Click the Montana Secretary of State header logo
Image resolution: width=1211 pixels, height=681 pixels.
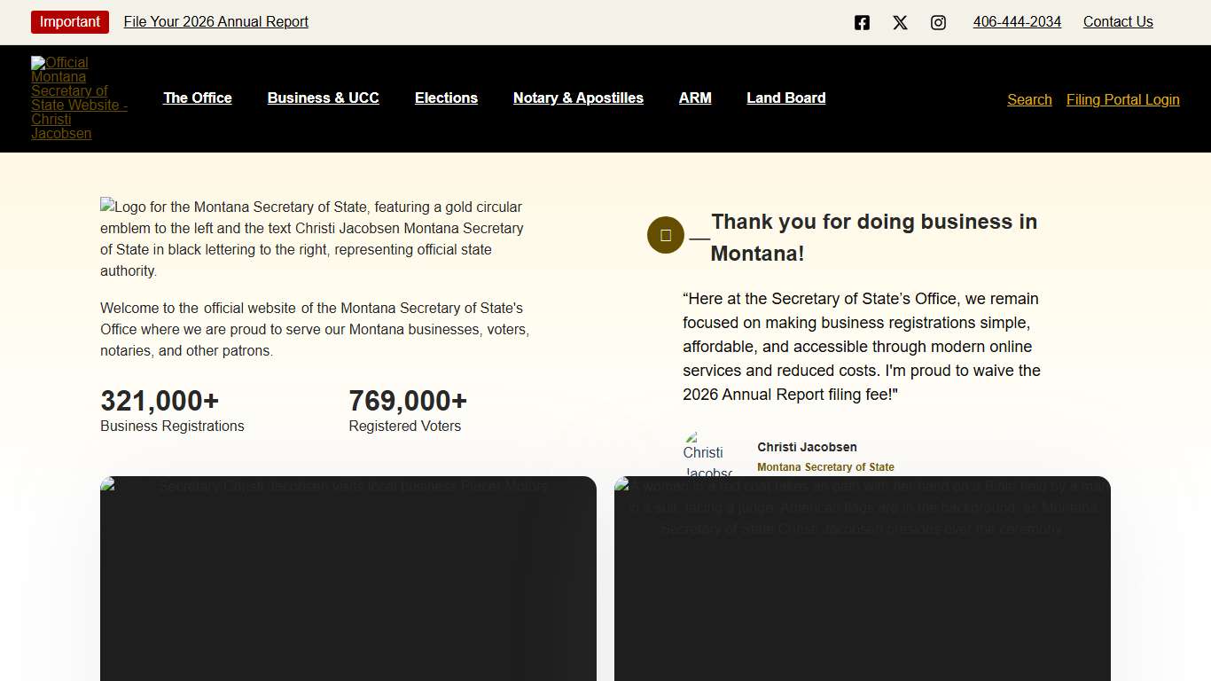[79, 98]
